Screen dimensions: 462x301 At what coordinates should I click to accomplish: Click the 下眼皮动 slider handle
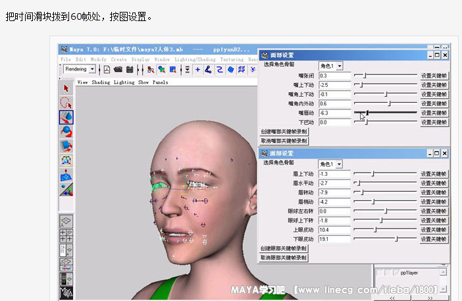(x=397, y=239)
